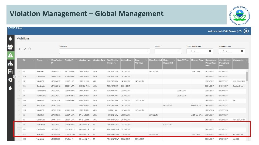
Task: Click the 'MCL exceeded' comment cell
Action: tap(239, 81)
